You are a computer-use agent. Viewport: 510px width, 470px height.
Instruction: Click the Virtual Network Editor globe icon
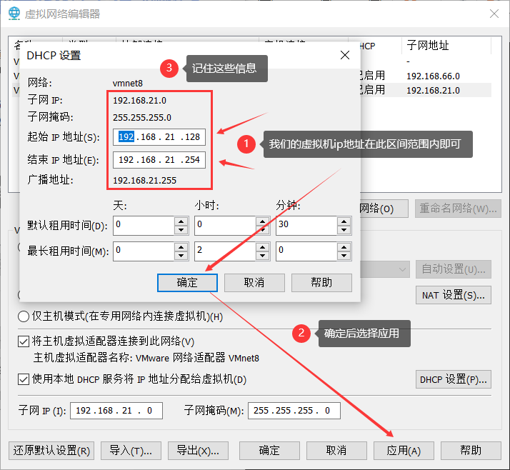coord(14,14)
